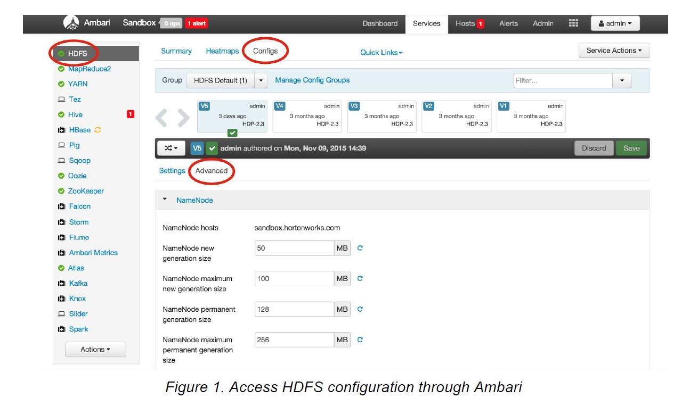This screenshot has height=406, width=698.
Task: Switch to the Settings sub-tab
Action: tap(172, 171)
